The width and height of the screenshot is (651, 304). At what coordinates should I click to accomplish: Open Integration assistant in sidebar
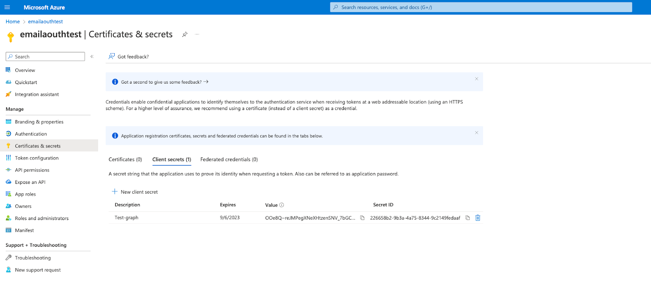click(37, 94)
